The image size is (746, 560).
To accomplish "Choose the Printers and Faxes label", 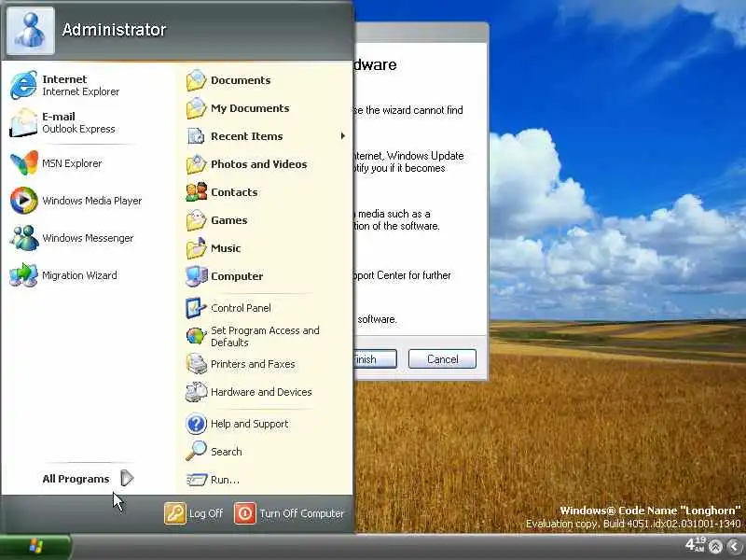I will point(253,364).
